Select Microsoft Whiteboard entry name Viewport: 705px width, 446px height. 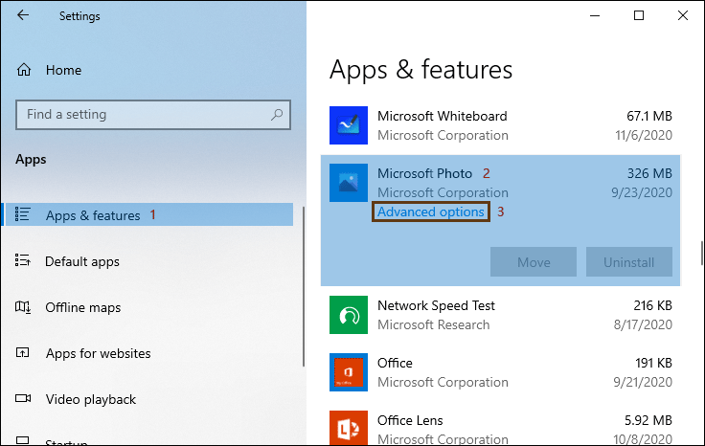[442, 117]
